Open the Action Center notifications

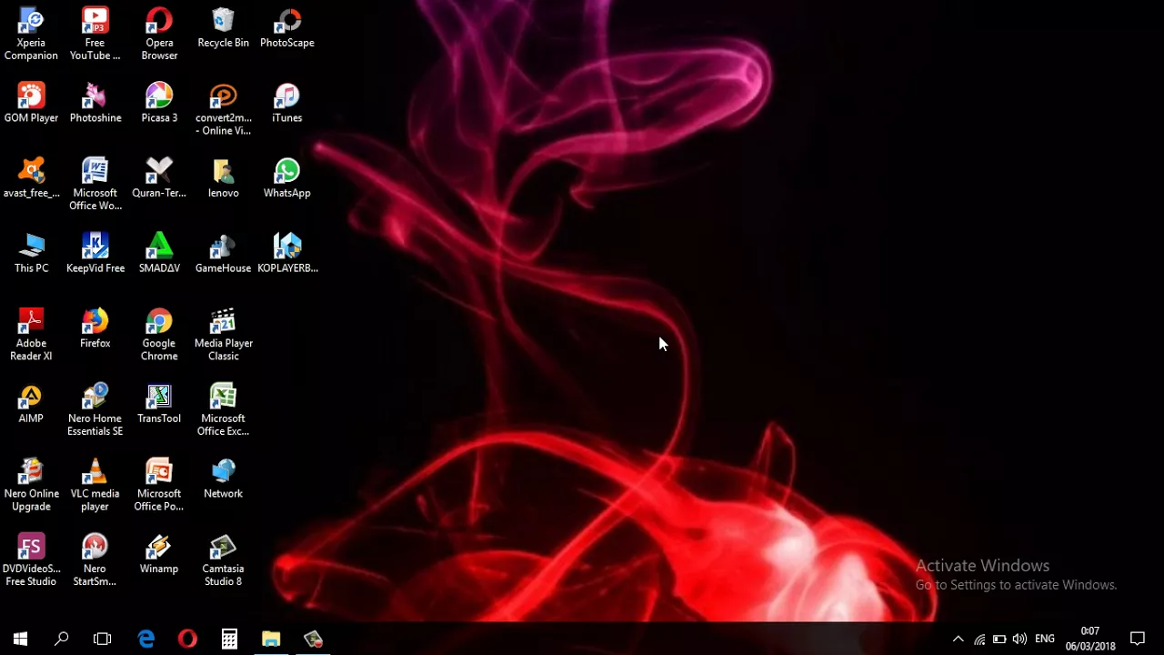pyautogui.click(x=1137, y=639)
